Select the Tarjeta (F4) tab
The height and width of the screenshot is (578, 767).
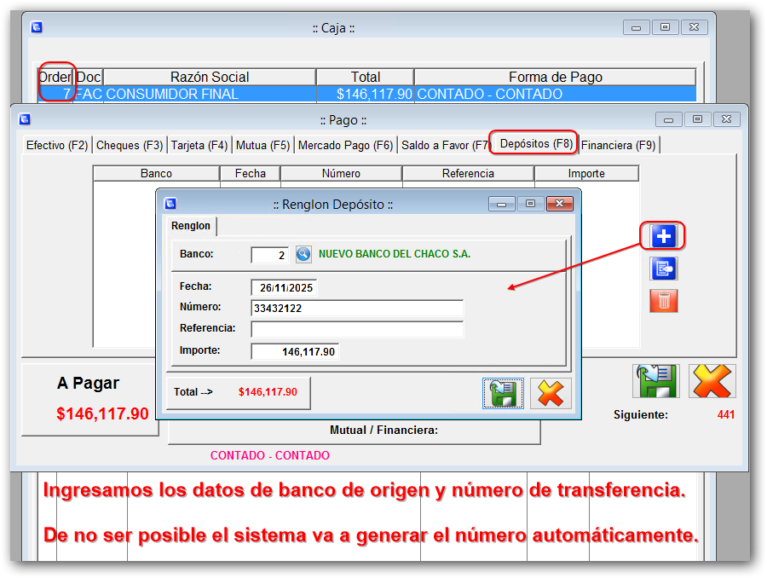tap(199, 145)
